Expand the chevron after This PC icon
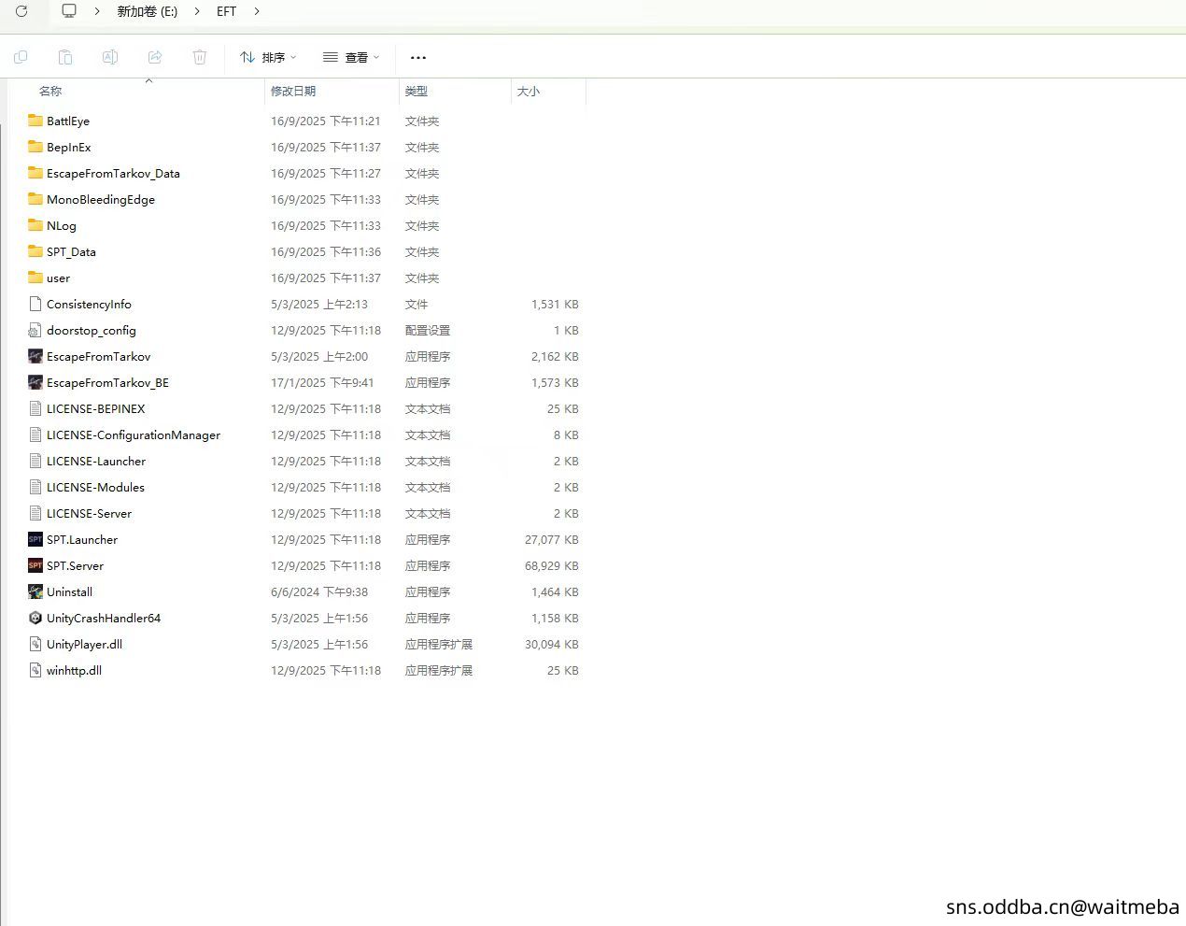Screen dimensions: 1186x926 pyautogui.click(x=97, y=11)
